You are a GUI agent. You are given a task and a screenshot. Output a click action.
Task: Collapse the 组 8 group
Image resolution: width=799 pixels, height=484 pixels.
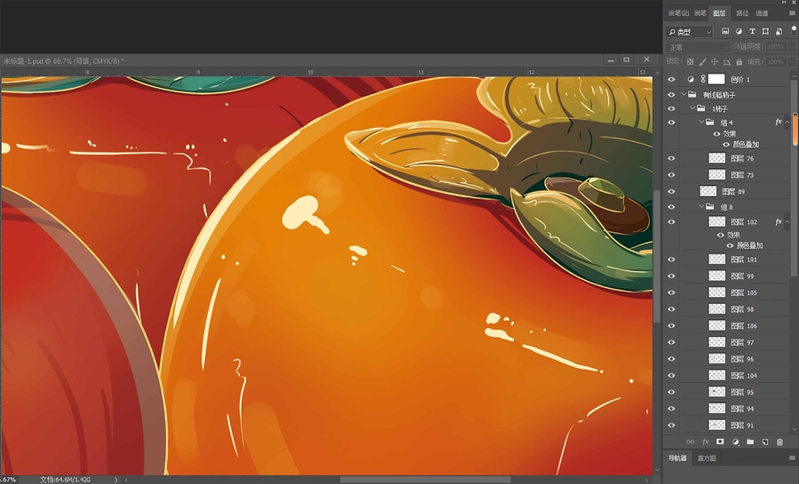(701, 207)
